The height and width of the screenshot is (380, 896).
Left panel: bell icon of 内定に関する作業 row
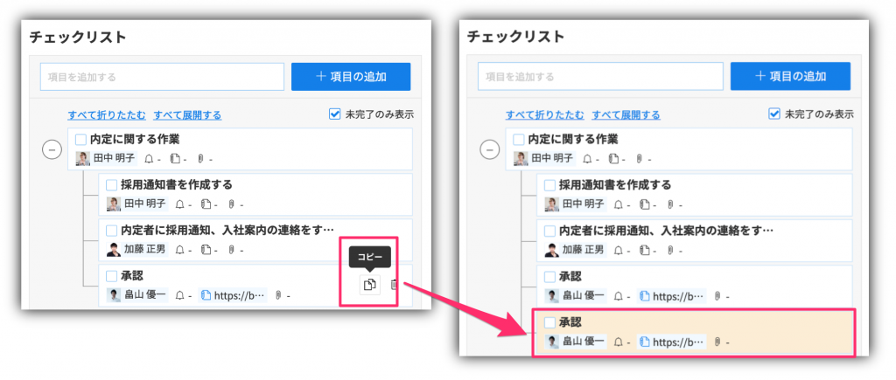(150, 159)
